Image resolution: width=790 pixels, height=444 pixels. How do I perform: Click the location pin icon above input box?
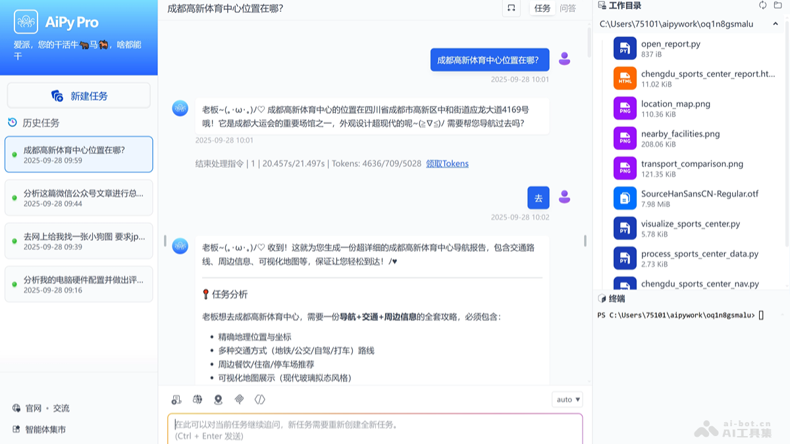pos(217,399)
